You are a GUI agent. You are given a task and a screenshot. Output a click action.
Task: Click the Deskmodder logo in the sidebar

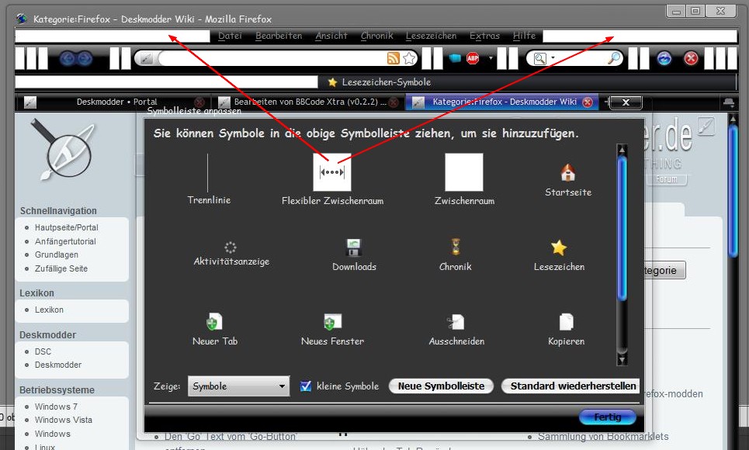[x=62, y=149]
